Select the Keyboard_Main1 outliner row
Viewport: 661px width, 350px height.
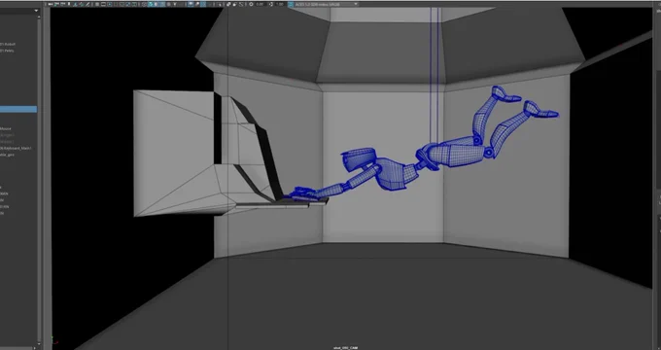(16, 149)
